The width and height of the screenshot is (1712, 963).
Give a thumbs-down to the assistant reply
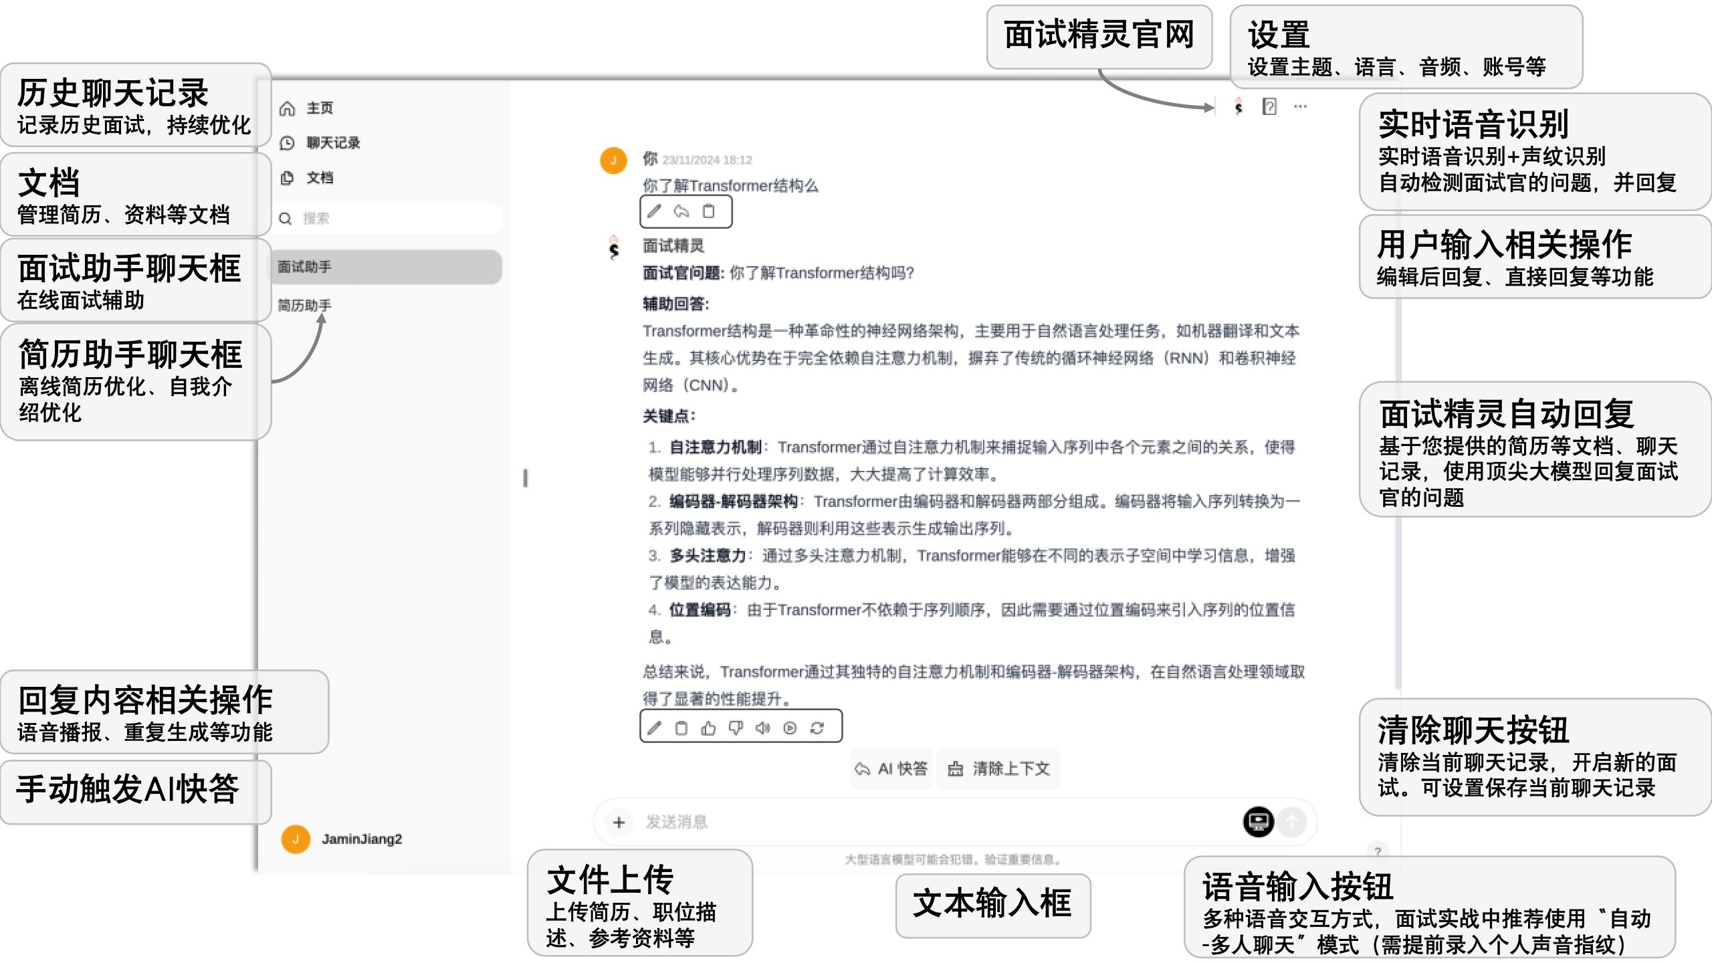(736, 727)
